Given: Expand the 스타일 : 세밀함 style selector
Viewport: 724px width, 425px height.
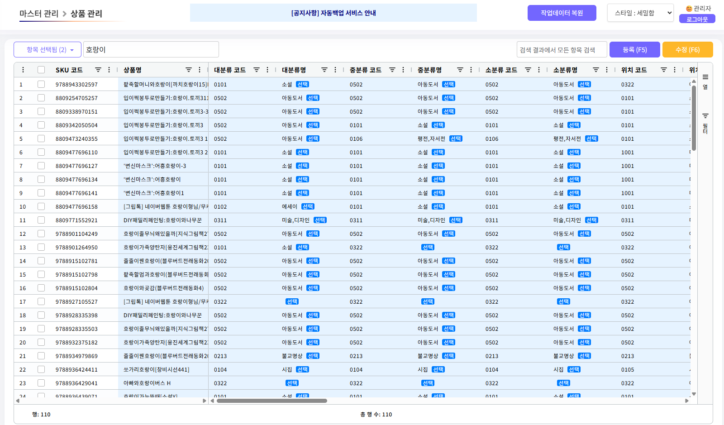Looking at the screenshot, I should point(640,13).
